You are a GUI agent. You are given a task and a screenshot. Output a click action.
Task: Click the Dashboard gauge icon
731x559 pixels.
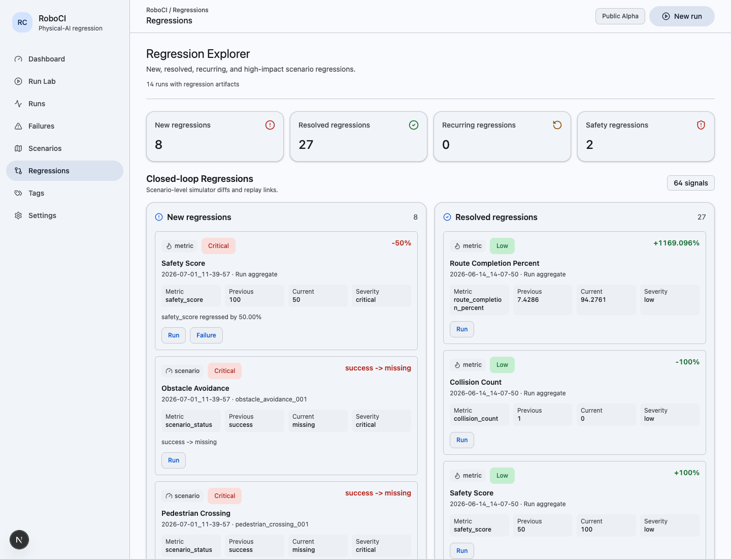18,59
